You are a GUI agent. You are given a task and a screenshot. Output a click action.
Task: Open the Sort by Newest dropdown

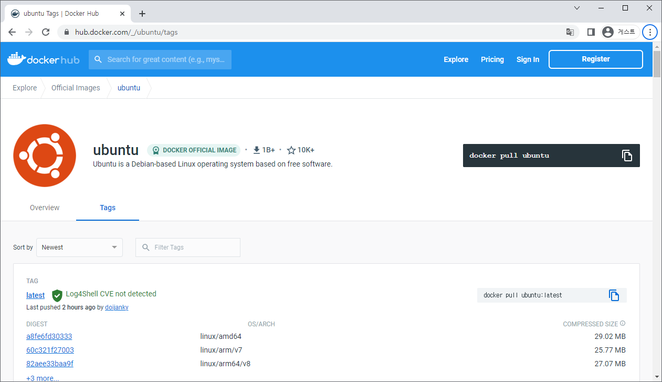(x=79, y=247)
